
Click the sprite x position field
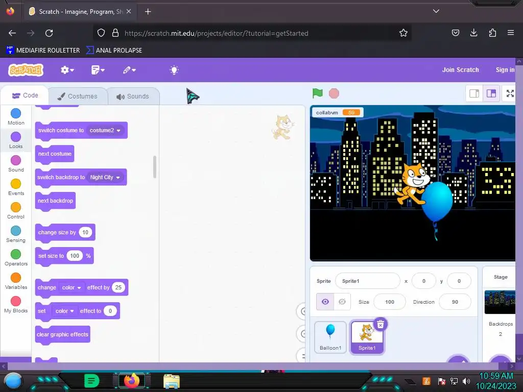point(423,281)
